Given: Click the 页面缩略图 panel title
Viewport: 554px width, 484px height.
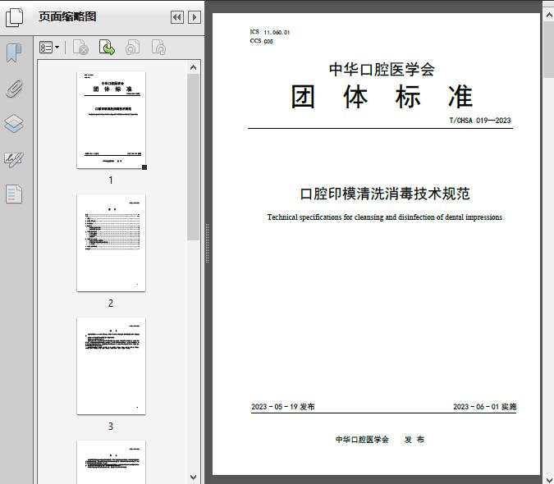Looking at the screenshot, I should 67,16.
